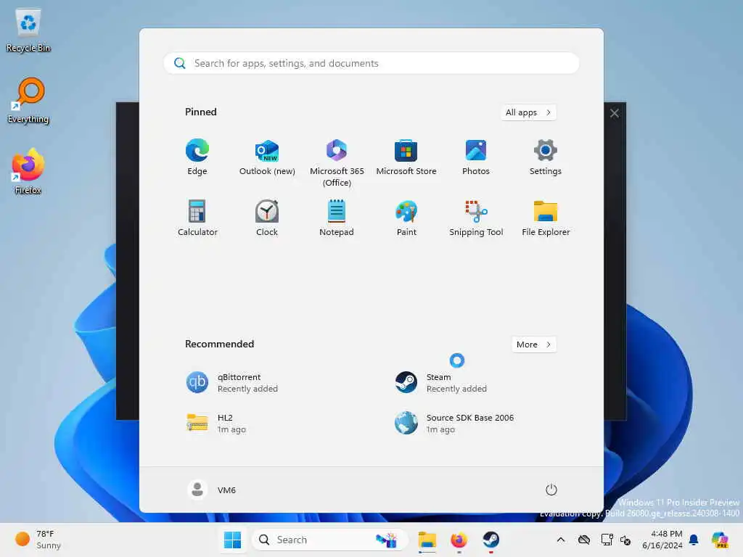This screenshot has width=743, height=557.
Task: Select the Firefox desktop shortcut
Action: tap(28, 171)
